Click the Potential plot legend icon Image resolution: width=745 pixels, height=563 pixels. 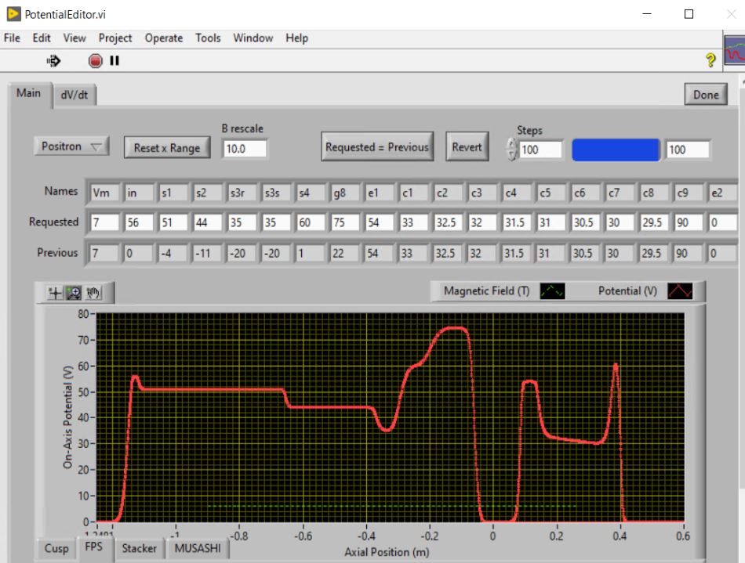point(679,291)
